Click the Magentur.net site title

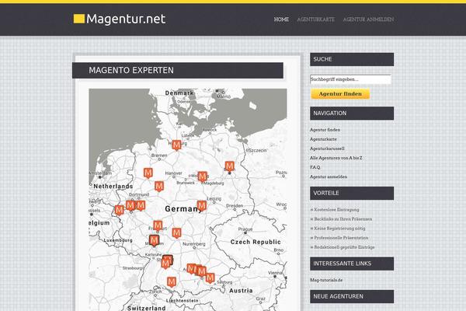(126, 19)
